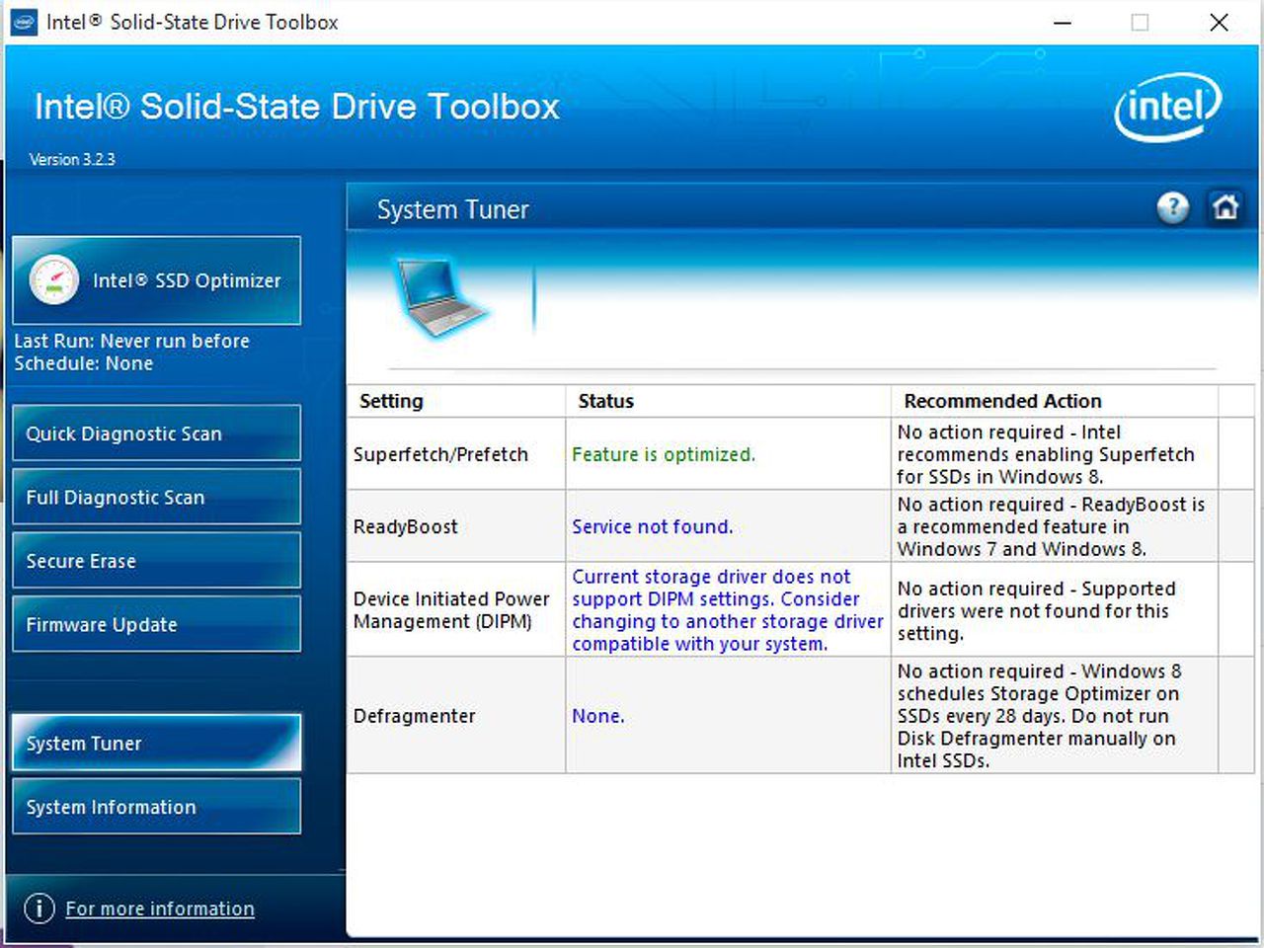Click the 'Feature is optimized.' status
This screenshot has width=1264, height=948.
click(664, 454)
